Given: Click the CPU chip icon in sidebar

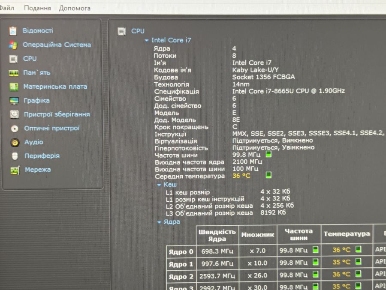Looking at the screenshot, I should point(13,59).
